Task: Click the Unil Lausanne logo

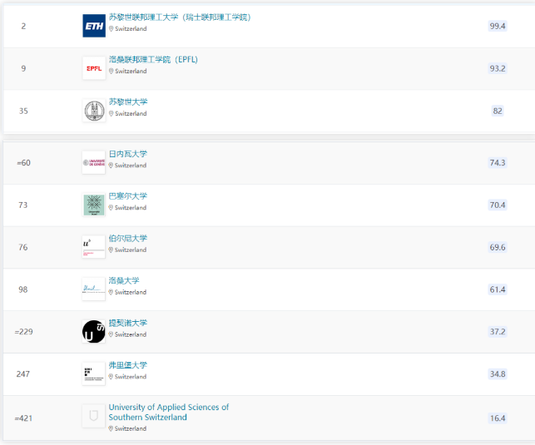Action: pos(94,289)
